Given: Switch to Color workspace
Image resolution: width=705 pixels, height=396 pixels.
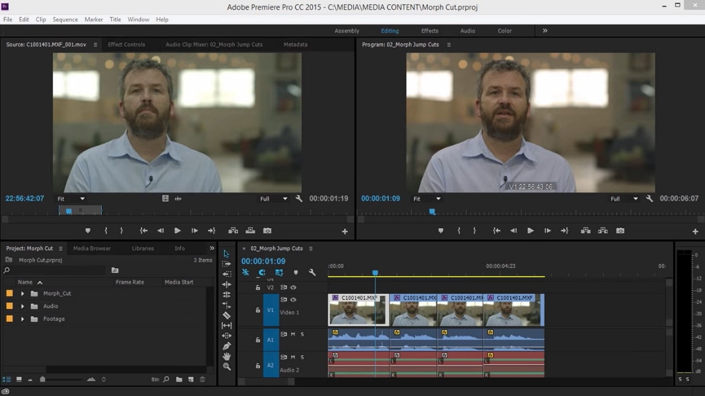Looking at the screenshot, I should [x=505, y=31].
